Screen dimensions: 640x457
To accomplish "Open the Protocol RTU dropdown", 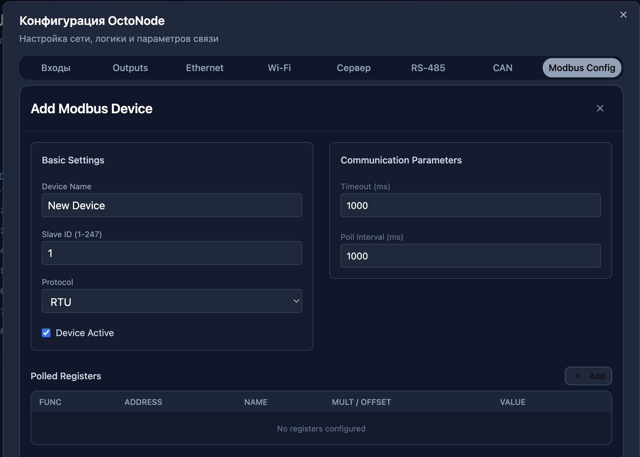I will [172, 301].
